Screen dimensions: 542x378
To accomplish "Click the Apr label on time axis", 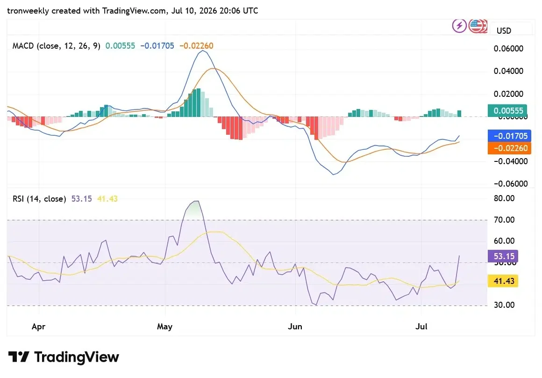I will pyautogui.click(x=38, y=327).
